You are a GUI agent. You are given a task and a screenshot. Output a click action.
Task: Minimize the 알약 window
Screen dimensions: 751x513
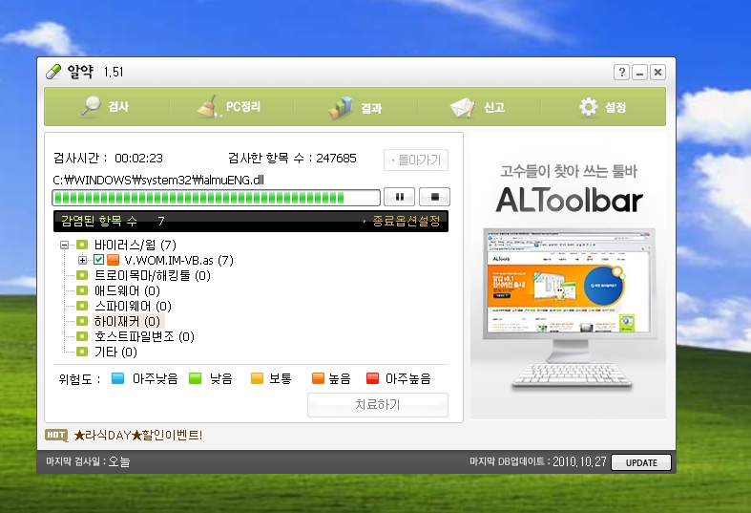pos(640,73)
